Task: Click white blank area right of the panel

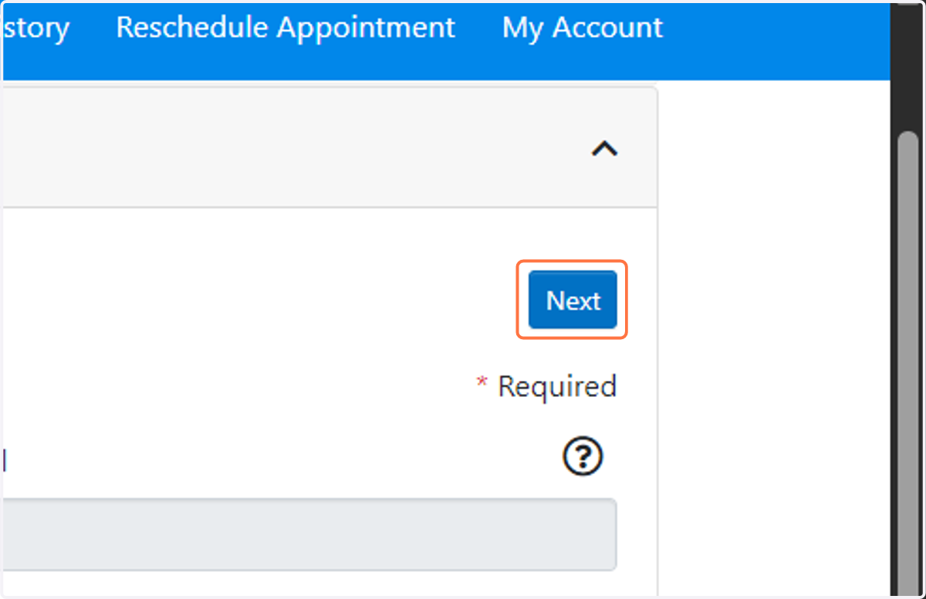Action: pyautogui.click(x=773, y=339)
